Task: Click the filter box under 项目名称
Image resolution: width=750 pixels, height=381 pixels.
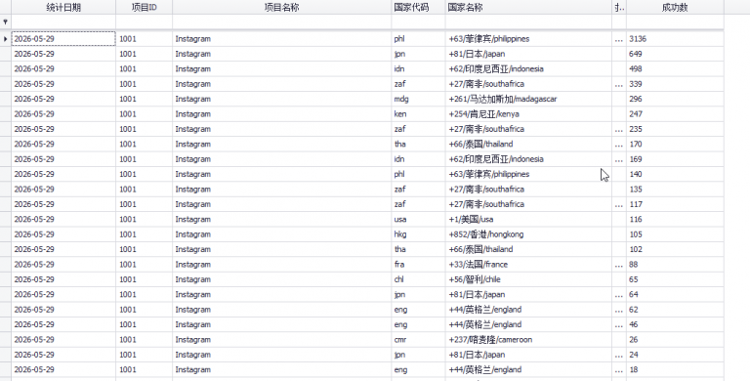Action: (281, 22)
